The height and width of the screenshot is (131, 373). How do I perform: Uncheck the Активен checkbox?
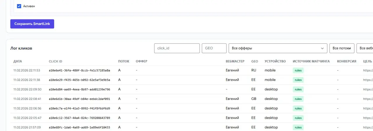point(19,6)
